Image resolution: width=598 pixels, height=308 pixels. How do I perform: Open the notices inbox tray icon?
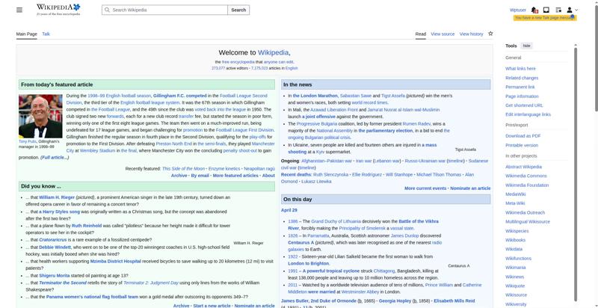click(546, 10)
